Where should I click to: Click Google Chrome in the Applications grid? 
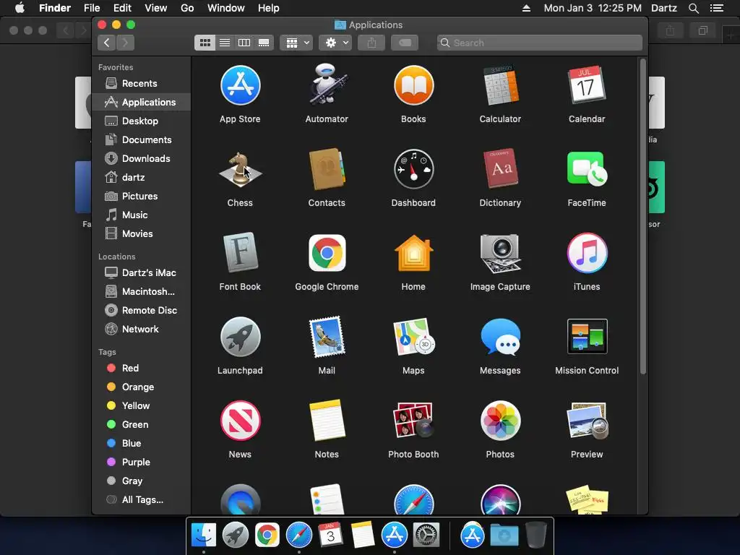click(327, 254)
